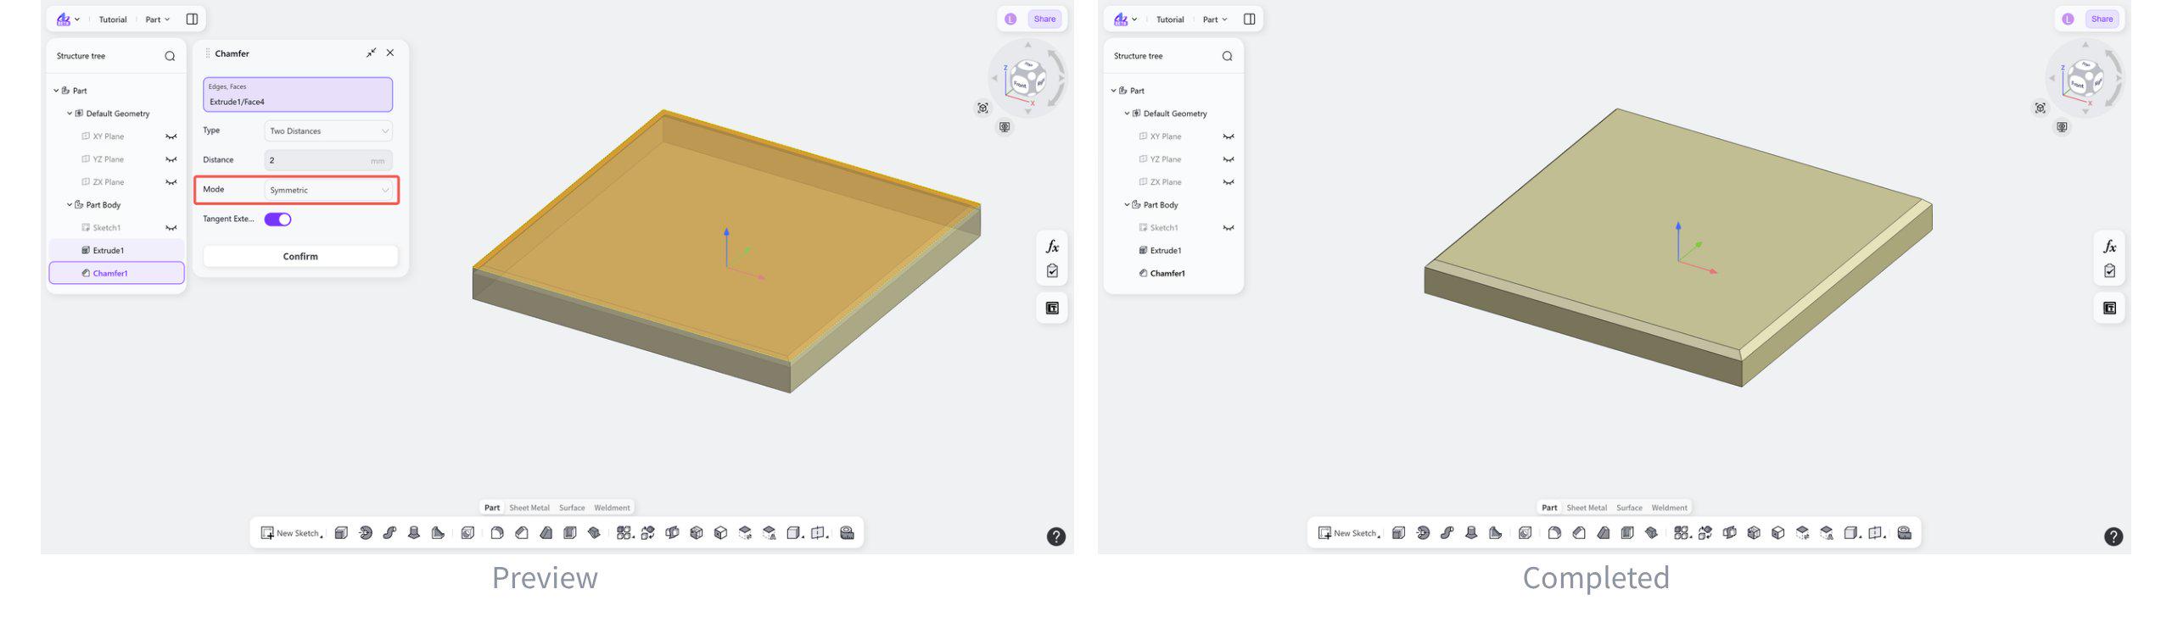Collapse Part Body in Preview tree
Image resolution: width=2172 pixels, height=617 pixels.
tap(70, 205)
